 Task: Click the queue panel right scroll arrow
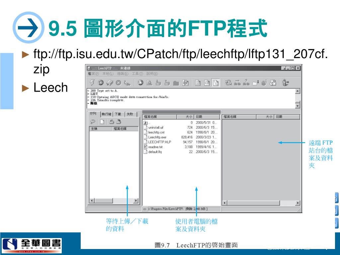[x=136, y=201]
